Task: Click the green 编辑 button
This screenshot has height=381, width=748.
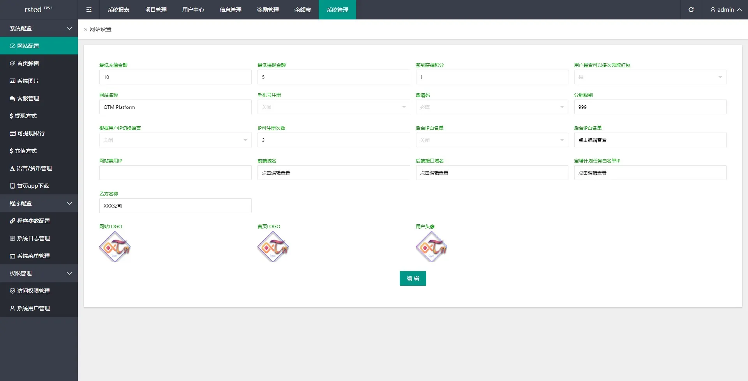Action: pos(413,278)
